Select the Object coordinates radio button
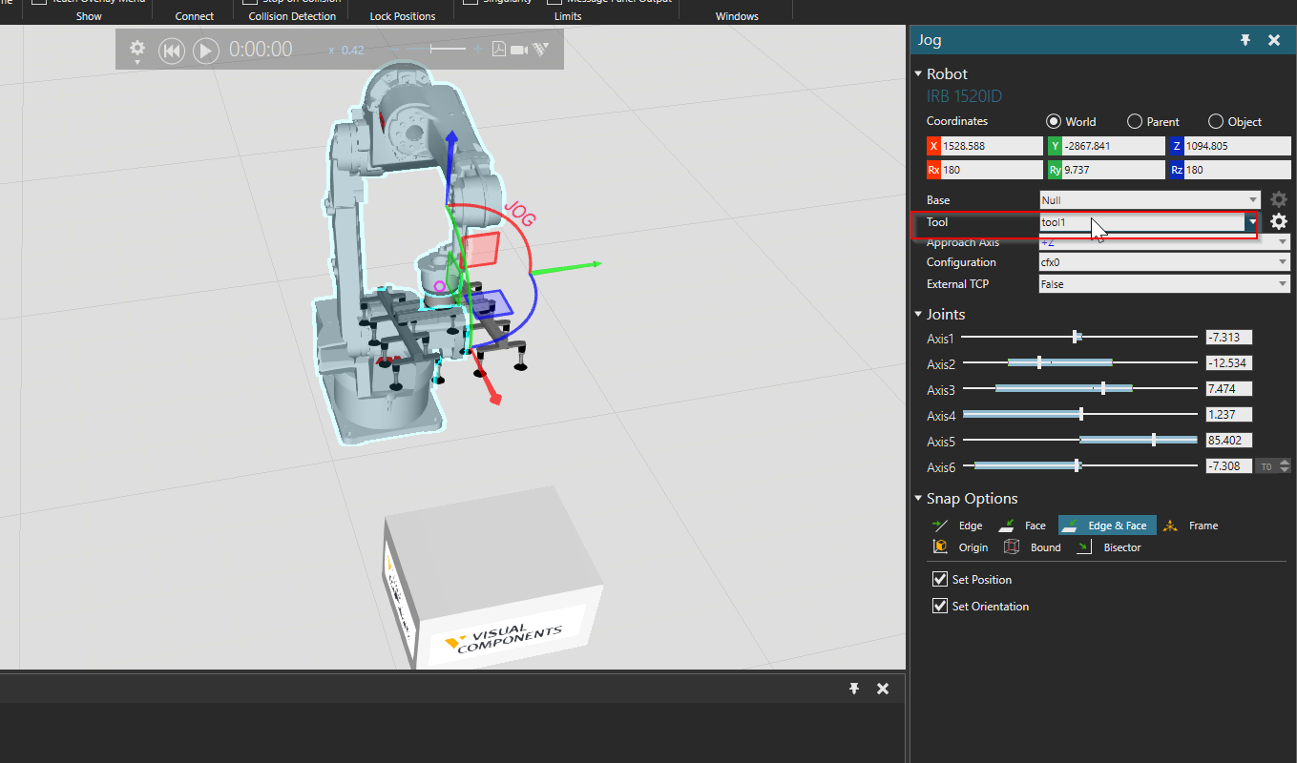Viewport: 1297px width, 763px height. click(1216, 122)
